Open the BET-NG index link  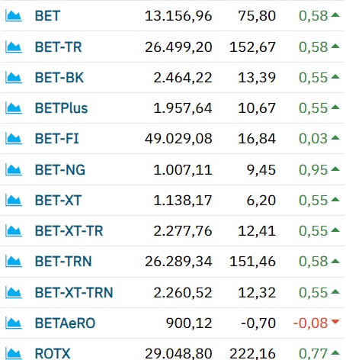tap(60, 170)
